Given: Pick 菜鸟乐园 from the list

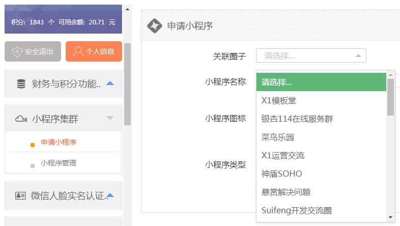Looking at the screenshot, I should [278, 137].
